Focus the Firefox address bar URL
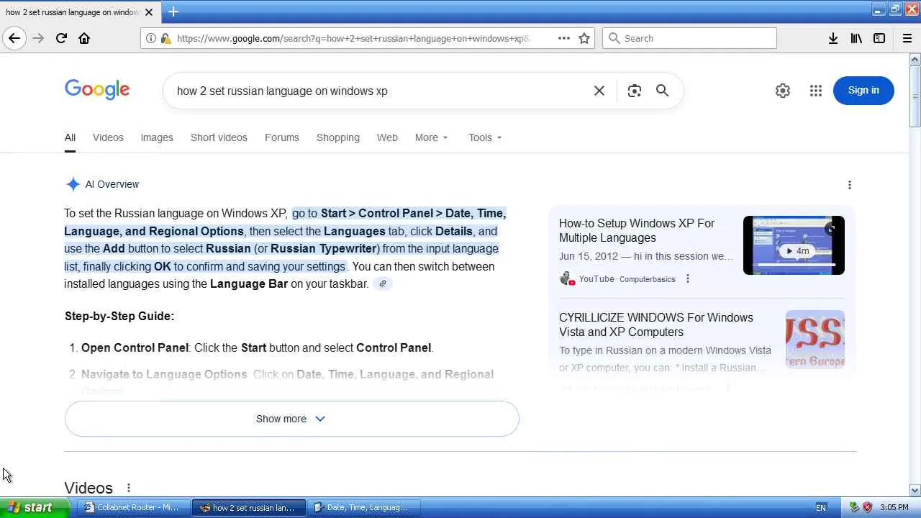The width and height of the screenshot is (921, 518). point(353,38)
